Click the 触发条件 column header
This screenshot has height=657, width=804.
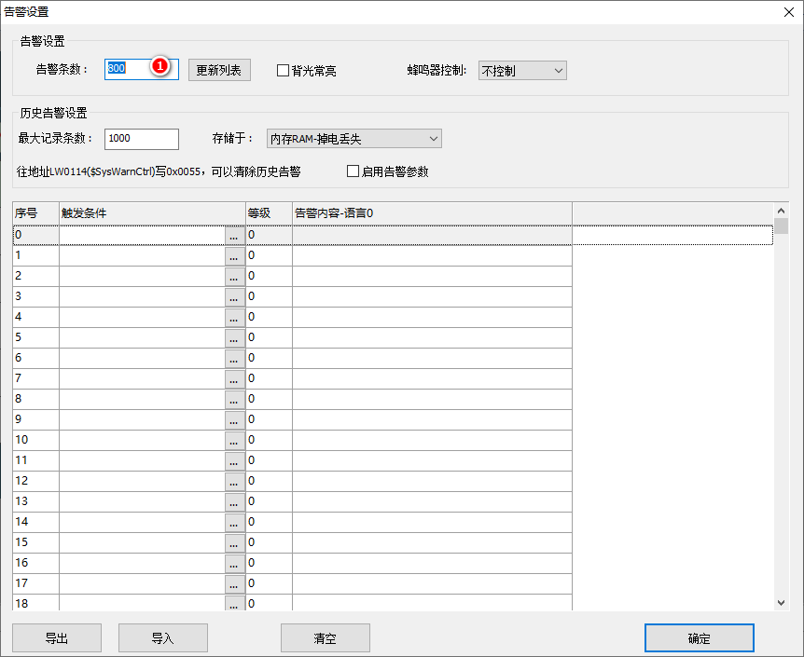coord(151,213)
